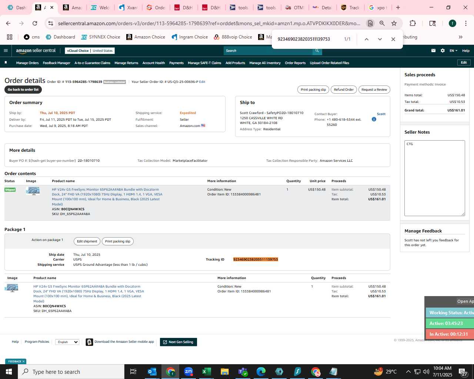Open the Help link in header
The image size is (474, 379).
click(x=466, y=51)
